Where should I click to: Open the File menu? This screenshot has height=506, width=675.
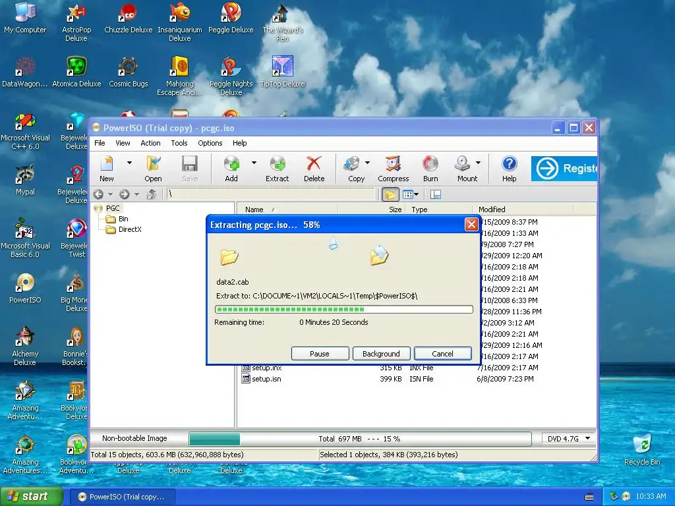100,143
